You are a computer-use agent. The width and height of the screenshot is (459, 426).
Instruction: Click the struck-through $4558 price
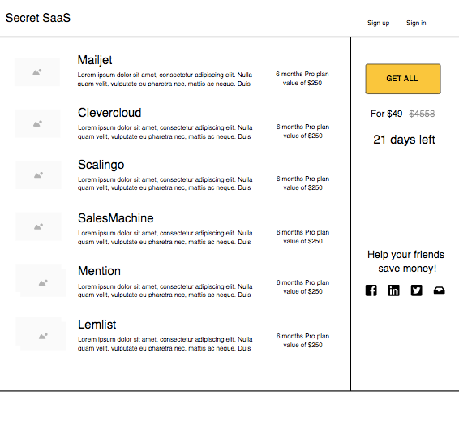422,114
